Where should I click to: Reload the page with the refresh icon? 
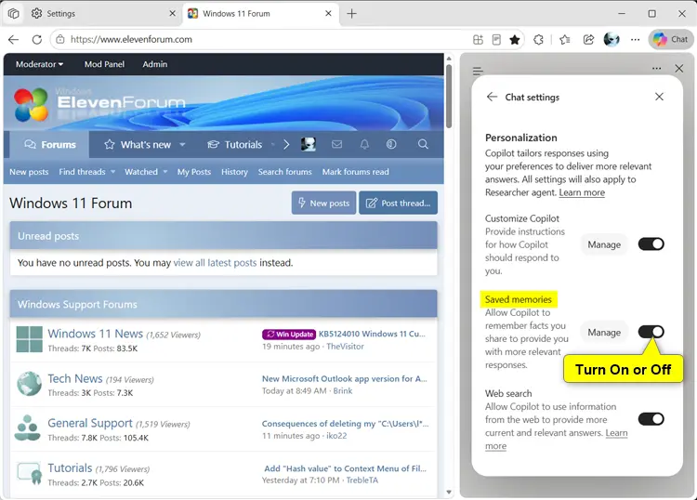pos(37,40)
